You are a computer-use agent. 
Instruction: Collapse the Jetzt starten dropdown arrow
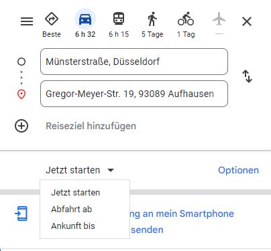pyautogui.click(x=111, y=171)
